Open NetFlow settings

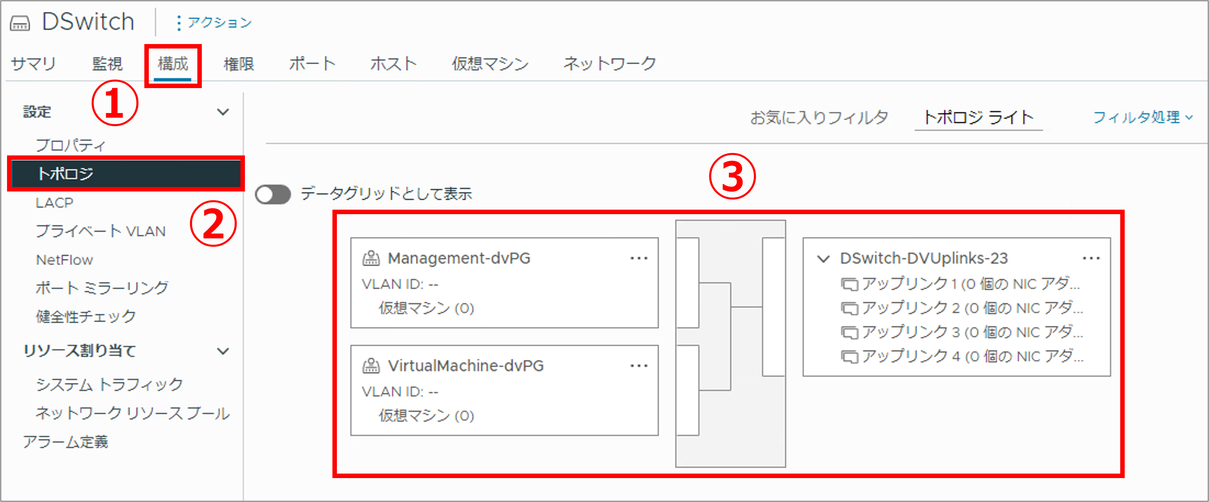click(64, 259)
